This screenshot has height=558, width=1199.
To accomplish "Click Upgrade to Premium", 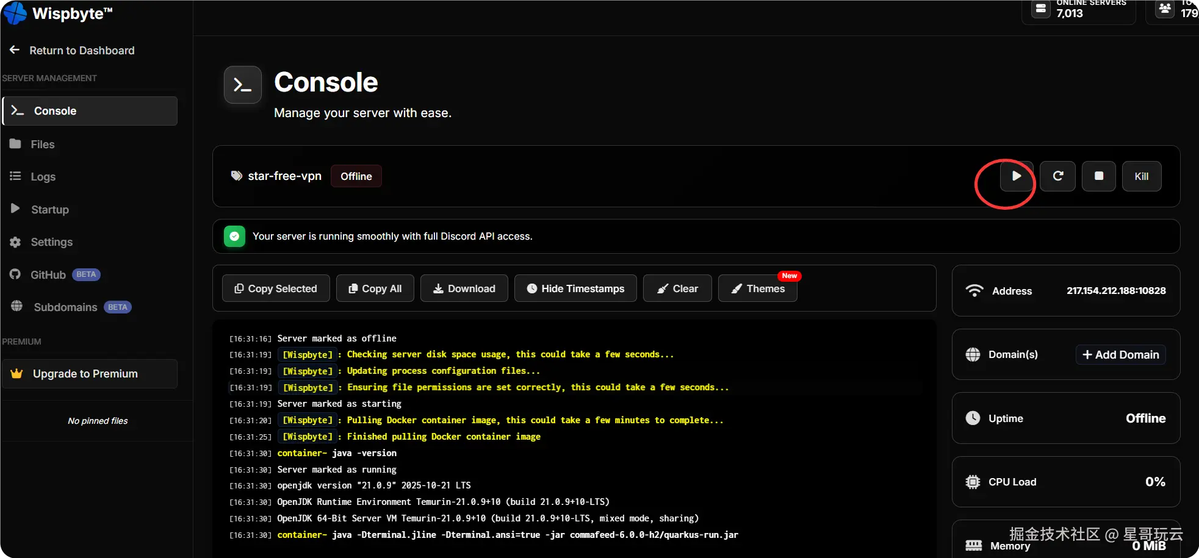I will [90, 374].
